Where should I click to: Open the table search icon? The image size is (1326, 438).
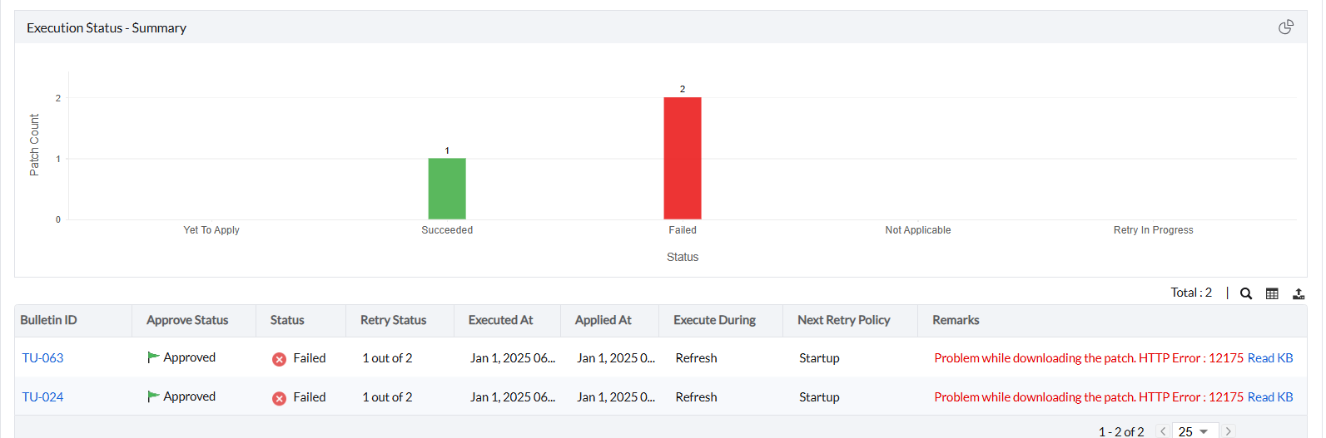(x=1245, y=293)
